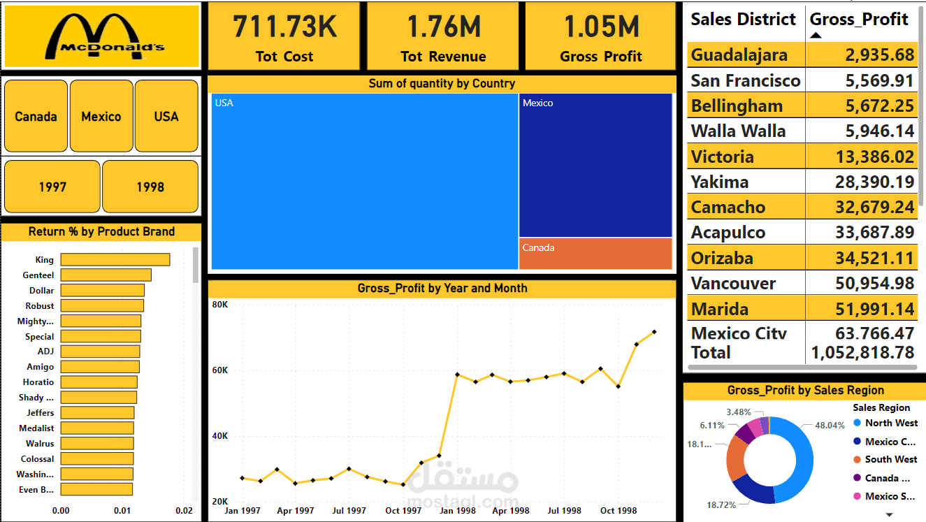Highlight the USA rectangle in the treemap

pos(363,182)
